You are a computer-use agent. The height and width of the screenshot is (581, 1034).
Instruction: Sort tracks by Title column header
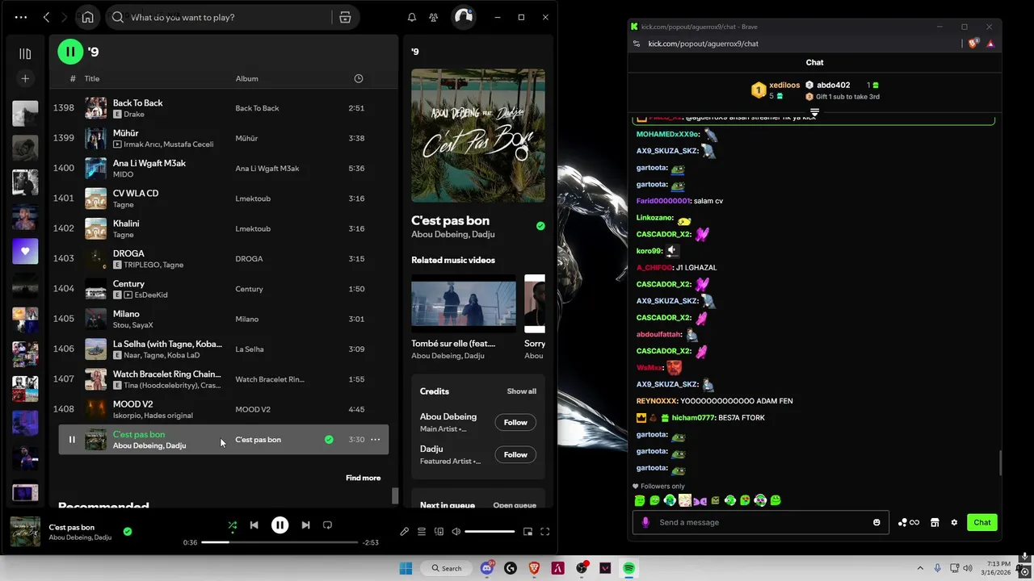pos(92,78)
